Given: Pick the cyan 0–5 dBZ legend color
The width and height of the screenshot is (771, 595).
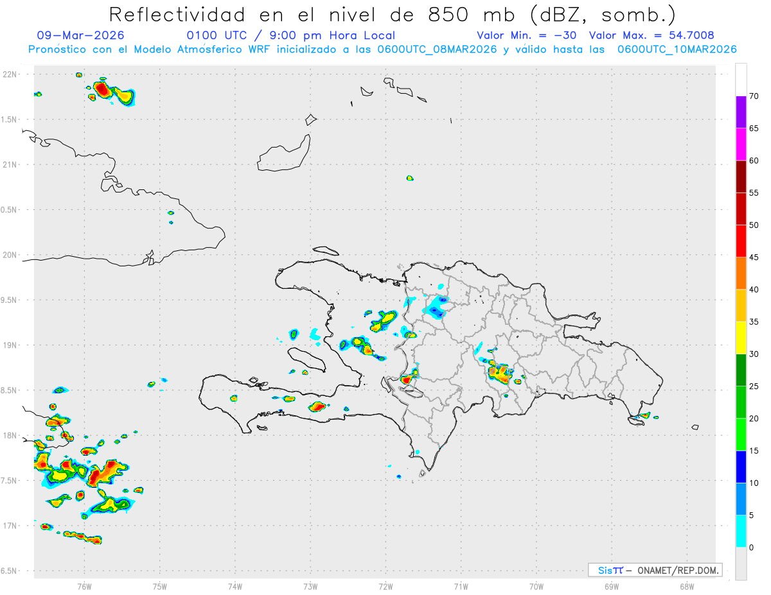Looking at the screenshot, I should [741, 531].
